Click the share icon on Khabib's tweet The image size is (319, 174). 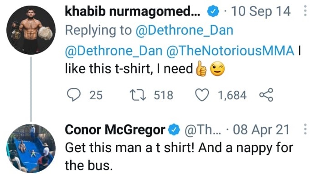pyautogui.click(x=266, y=95)
